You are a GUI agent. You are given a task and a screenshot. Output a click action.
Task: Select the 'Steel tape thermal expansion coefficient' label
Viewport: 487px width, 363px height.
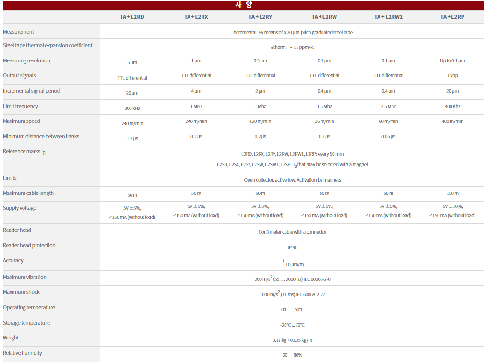(x=48, y=45)
